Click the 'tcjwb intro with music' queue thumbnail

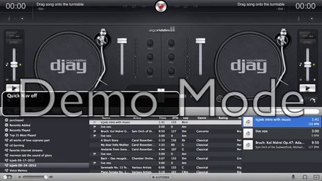(x=248, y=122)
